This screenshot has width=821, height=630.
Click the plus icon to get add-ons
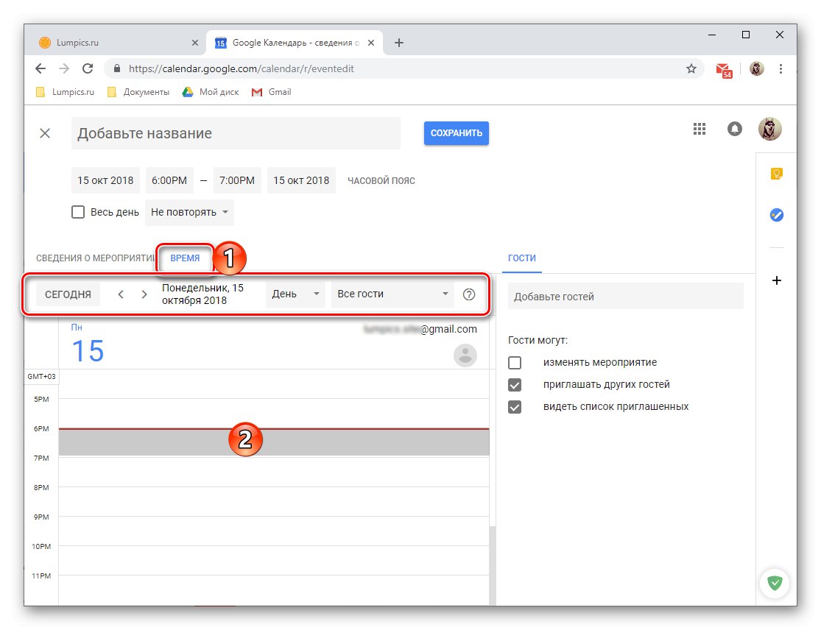777,280
